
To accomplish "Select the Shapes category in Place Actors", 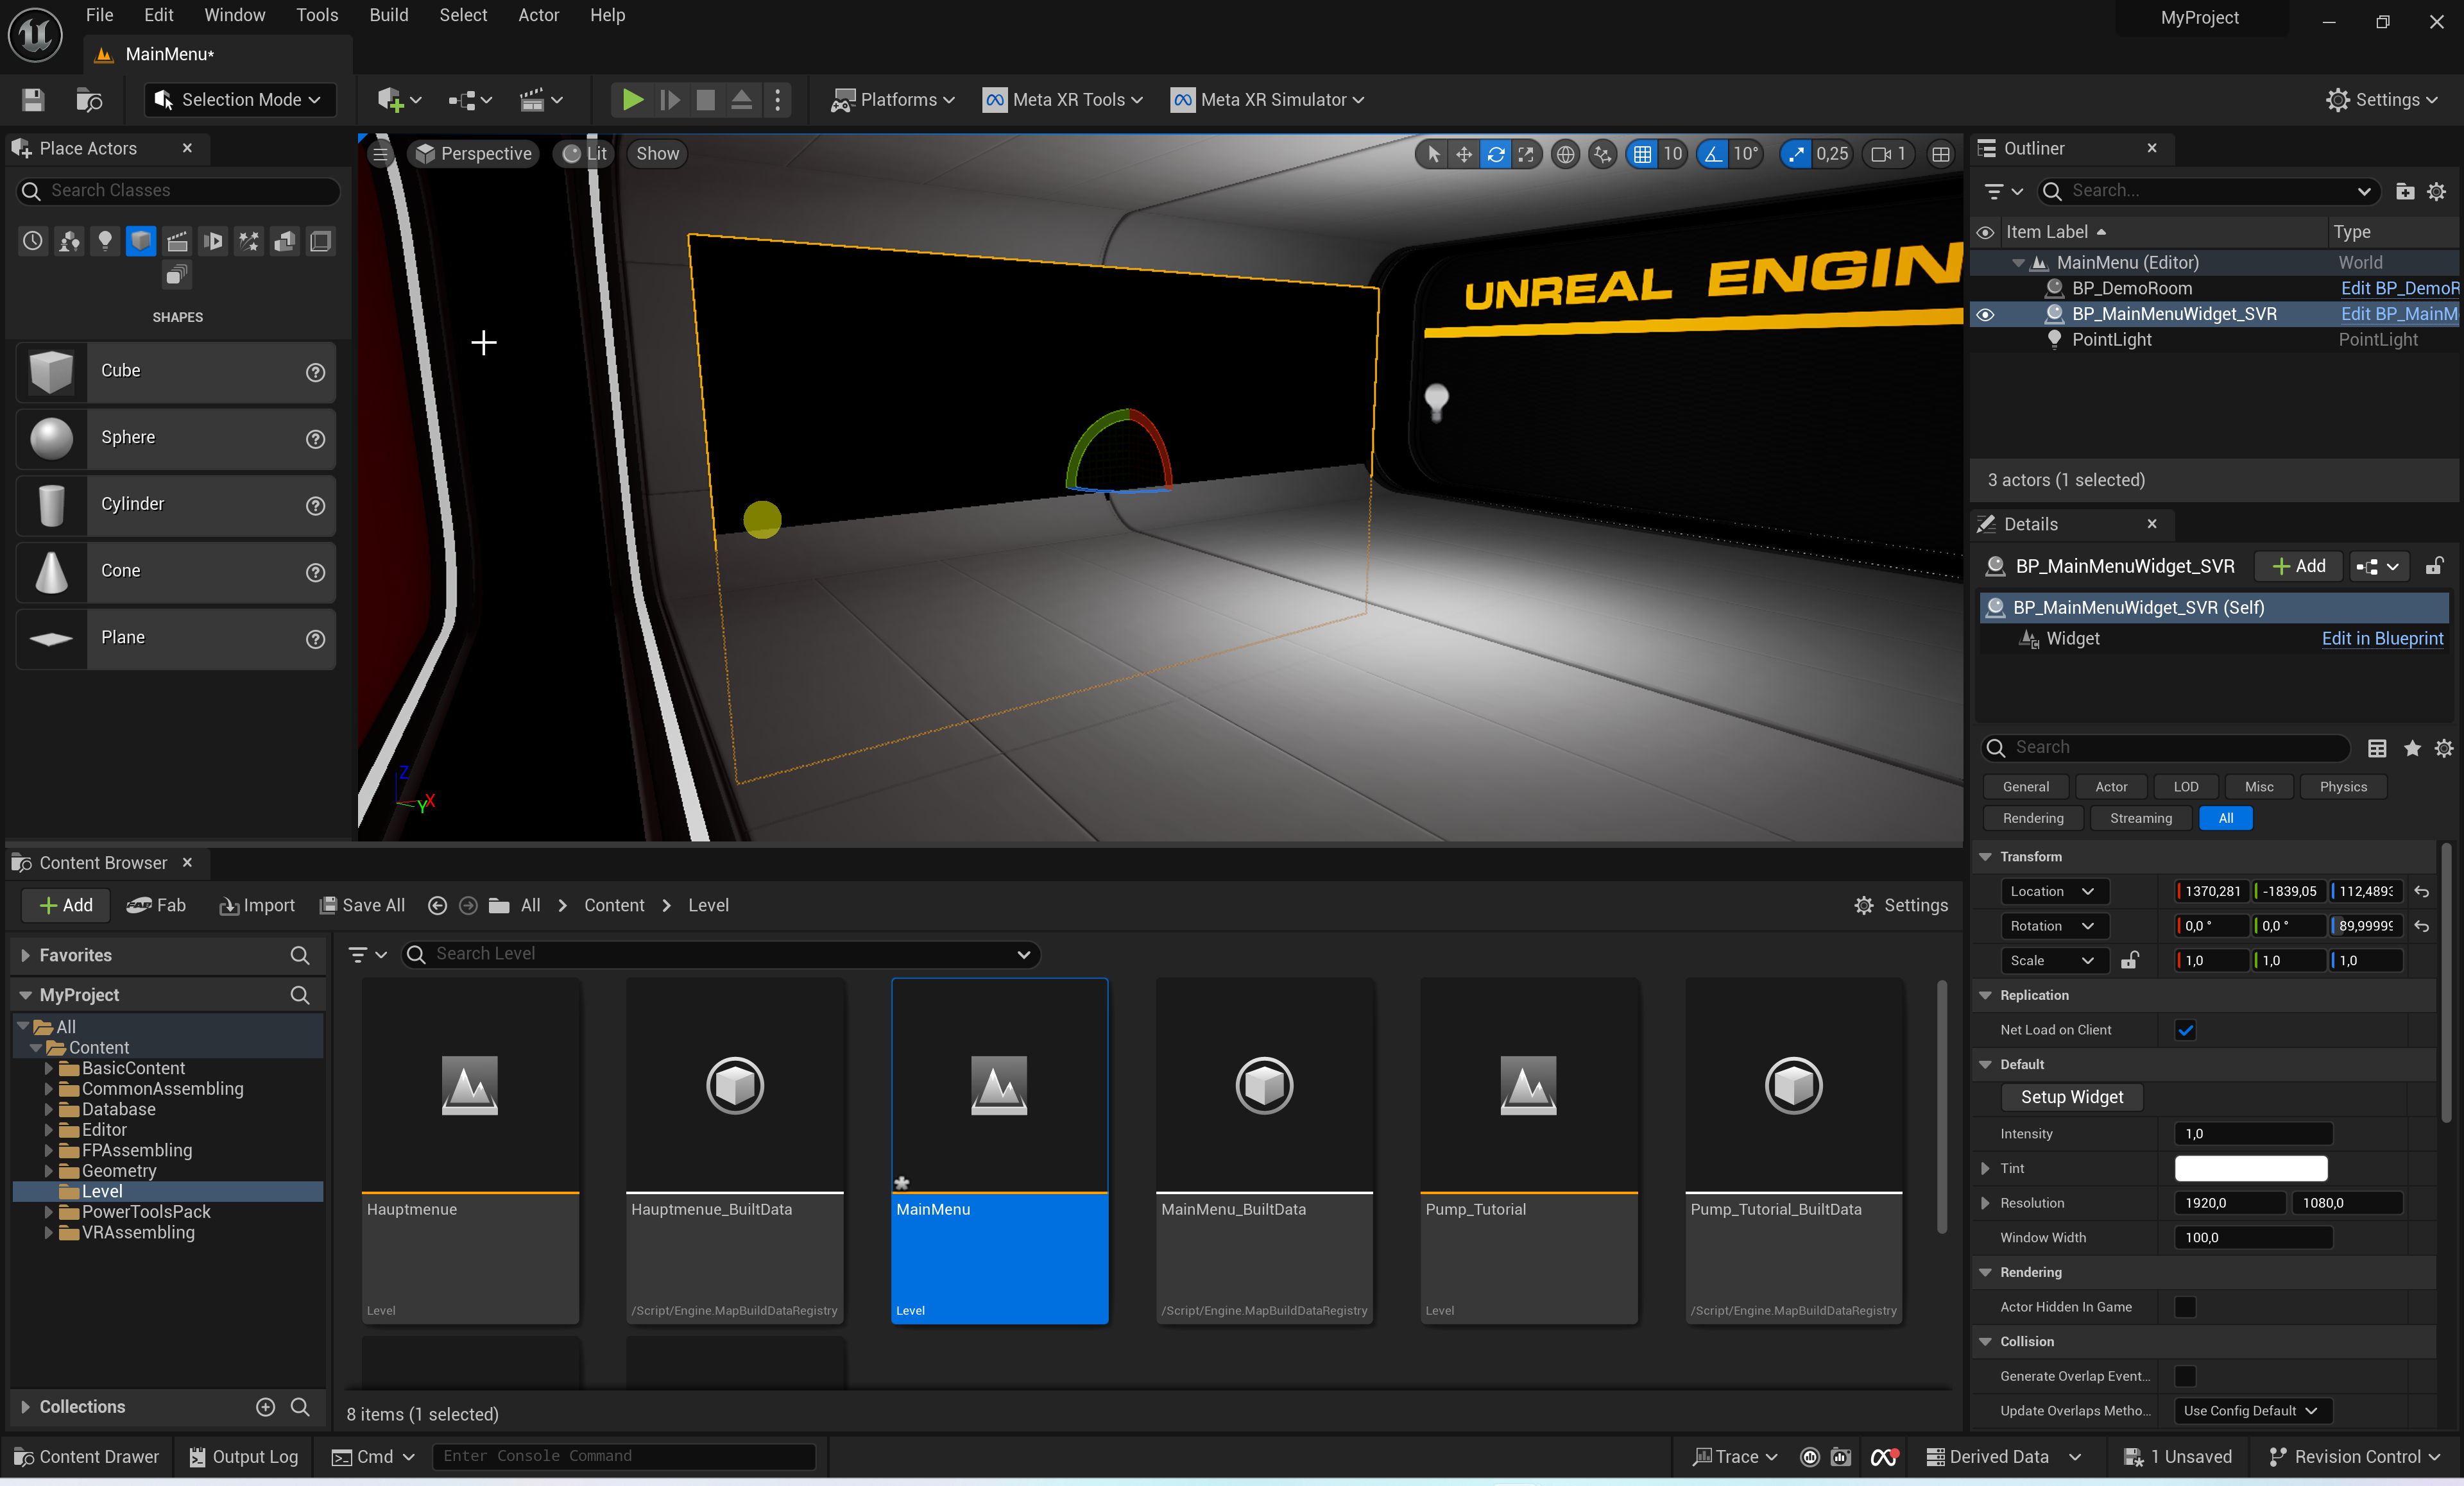I will [141, 241].
